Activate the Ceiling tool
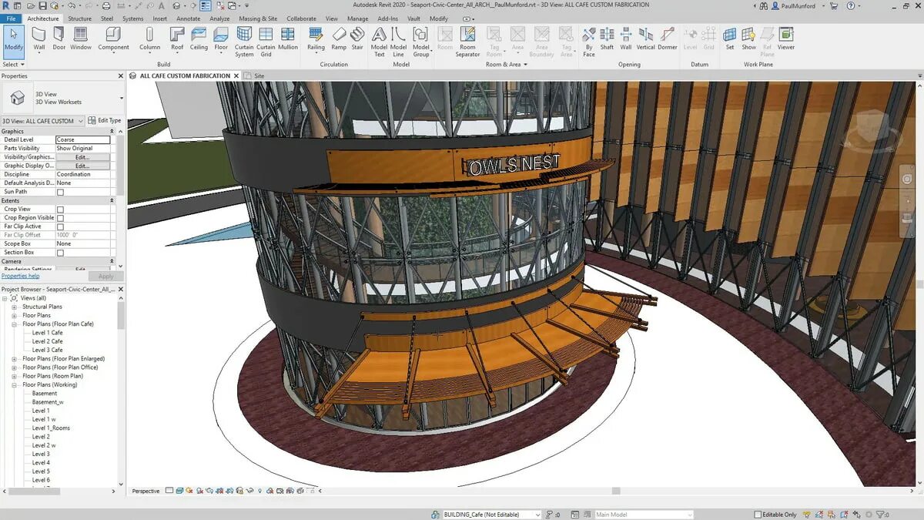Viewport: 924px width, 520px height. coord(199,39)
